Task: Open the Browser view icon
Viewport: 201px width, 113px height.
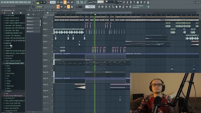Action: point(113,7)
